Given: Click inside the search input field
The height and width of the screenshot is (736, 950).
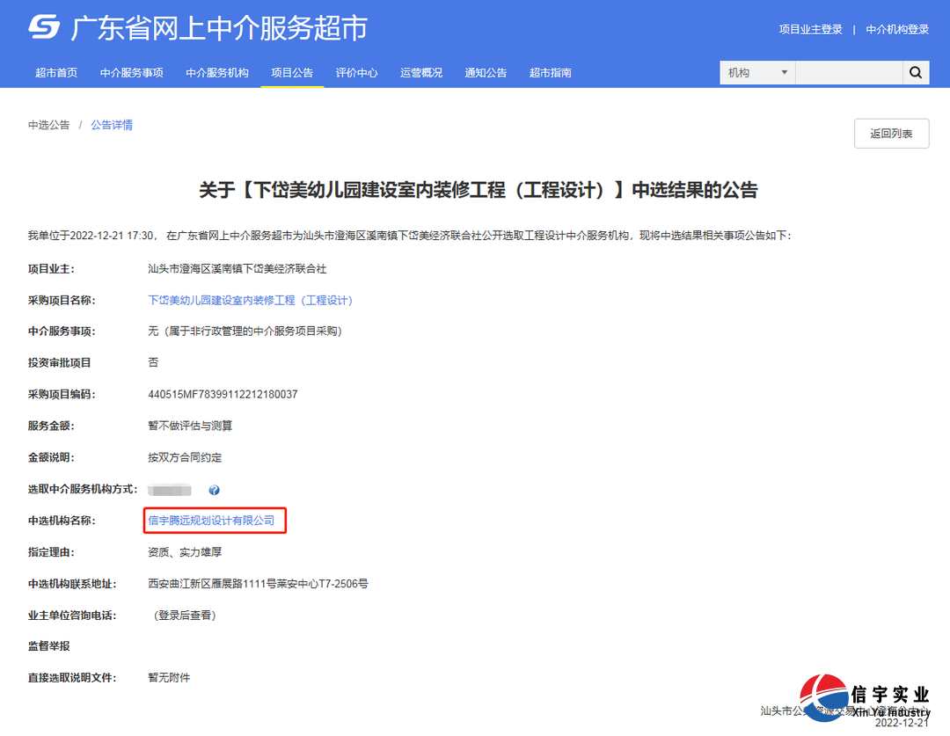Looking at the screenshot, I should (x=849, y=72).
